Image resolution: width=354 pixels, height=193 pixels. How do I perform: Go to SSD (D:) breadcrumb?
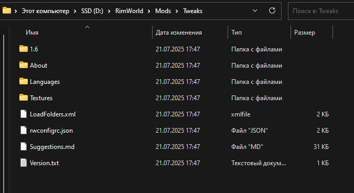92,11
